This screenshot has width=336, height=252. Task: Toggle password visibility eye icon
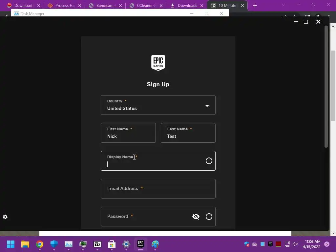click(196, 217)
